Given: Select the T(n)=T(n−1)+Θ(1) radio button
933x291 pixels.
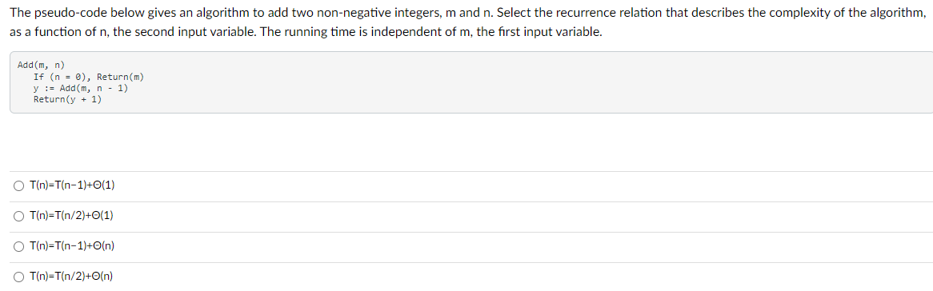Looking at the screenshot, I should click(x=20, y=185).
